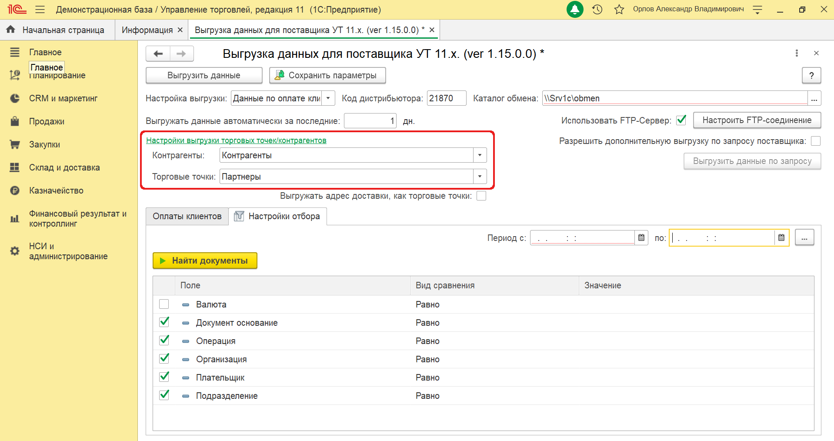The image size is (834, 441).
Task: Open history clock icon
Action: pyautogui.click(x=597, y=9)
